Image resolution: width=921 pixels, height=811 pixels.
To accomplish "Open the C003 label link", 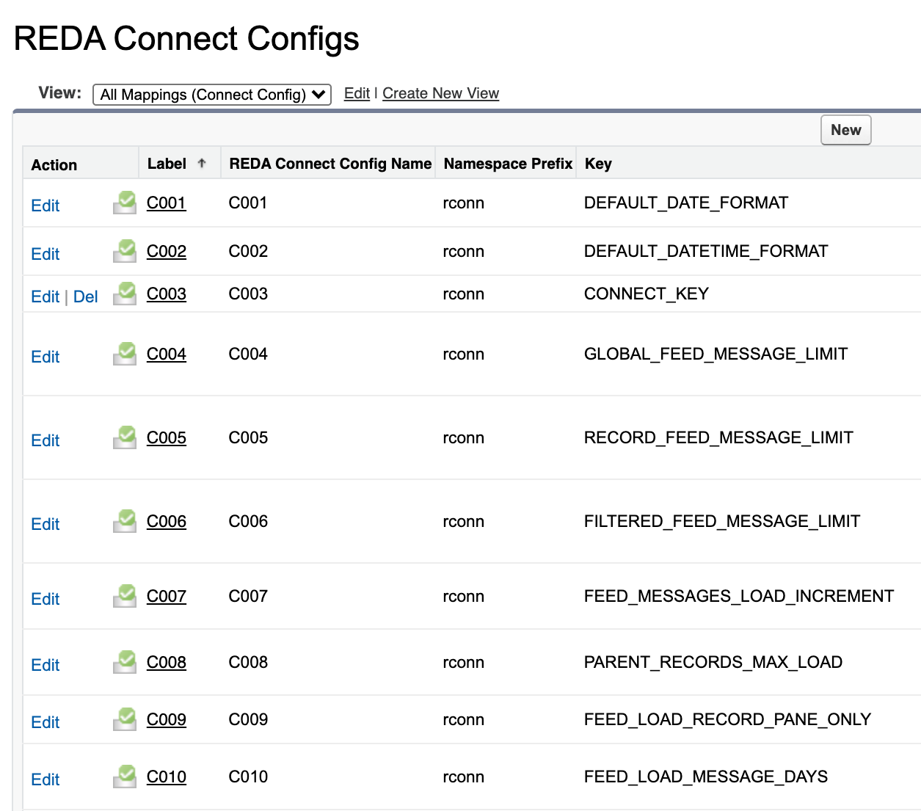I will pos(167,294).
